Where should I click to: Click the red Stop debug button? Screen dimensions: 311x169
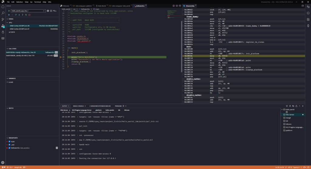[x=29, y=15]
